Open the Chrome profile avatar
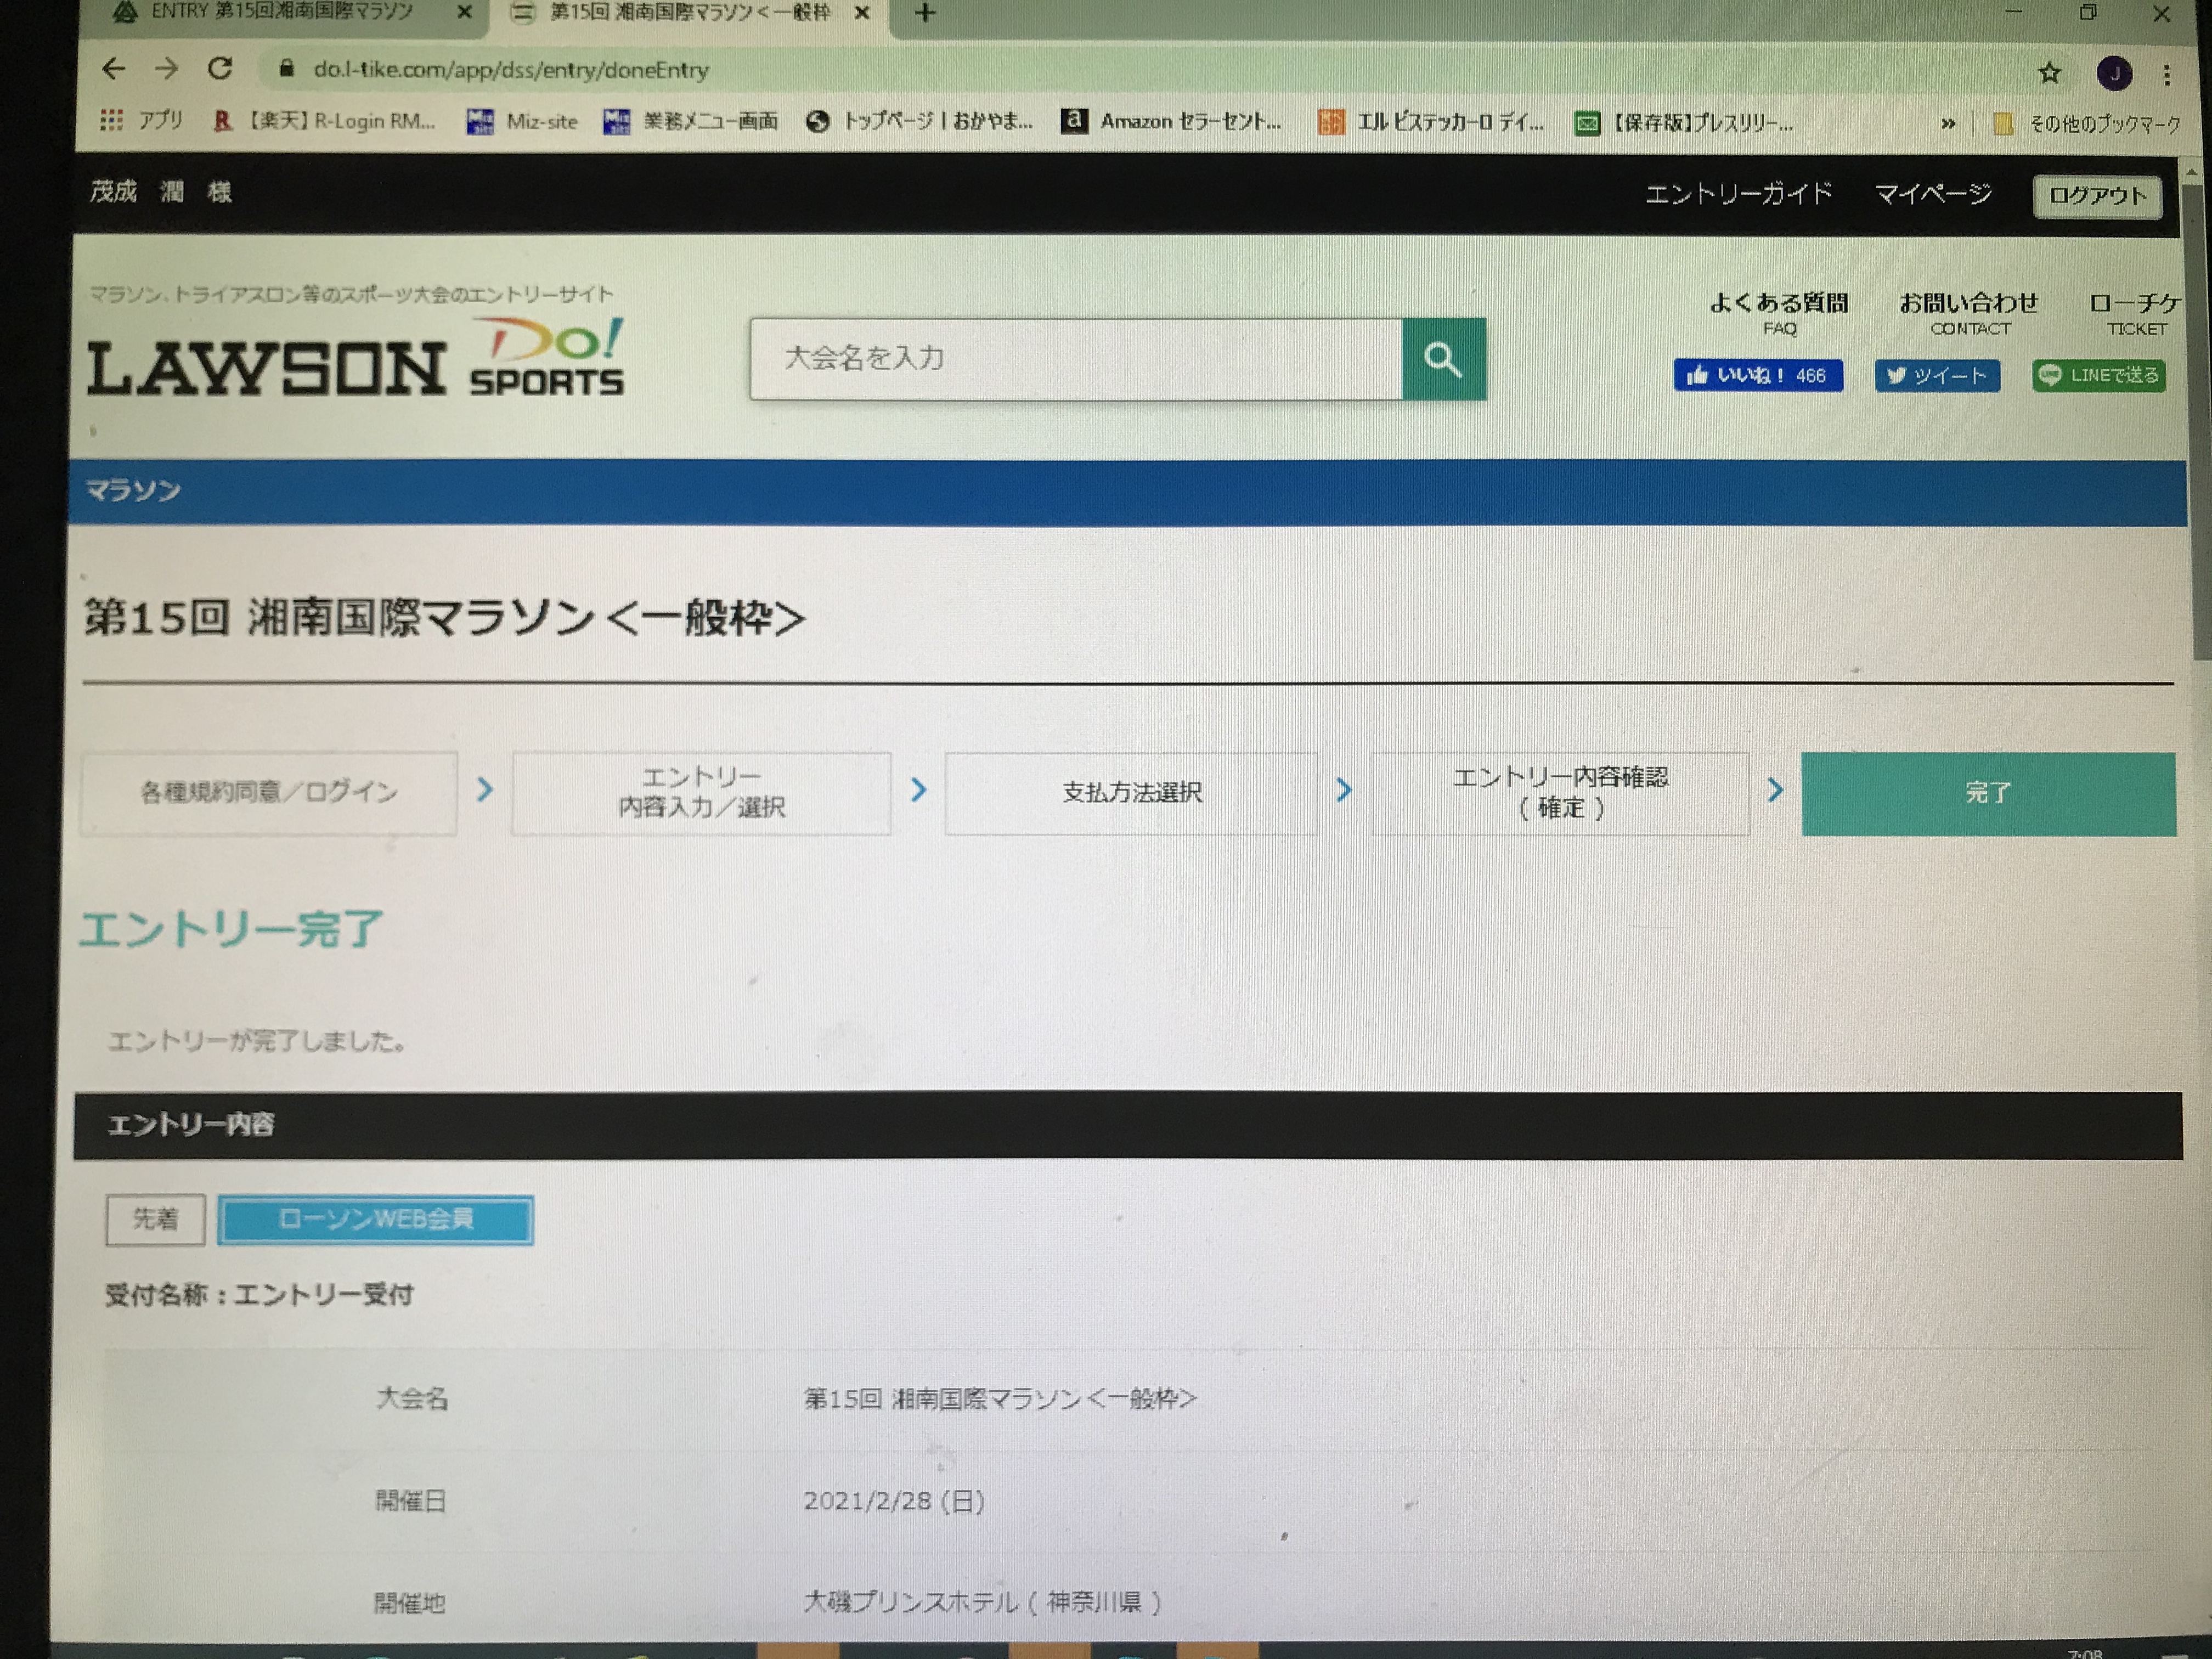 [x=2114, y=73]
